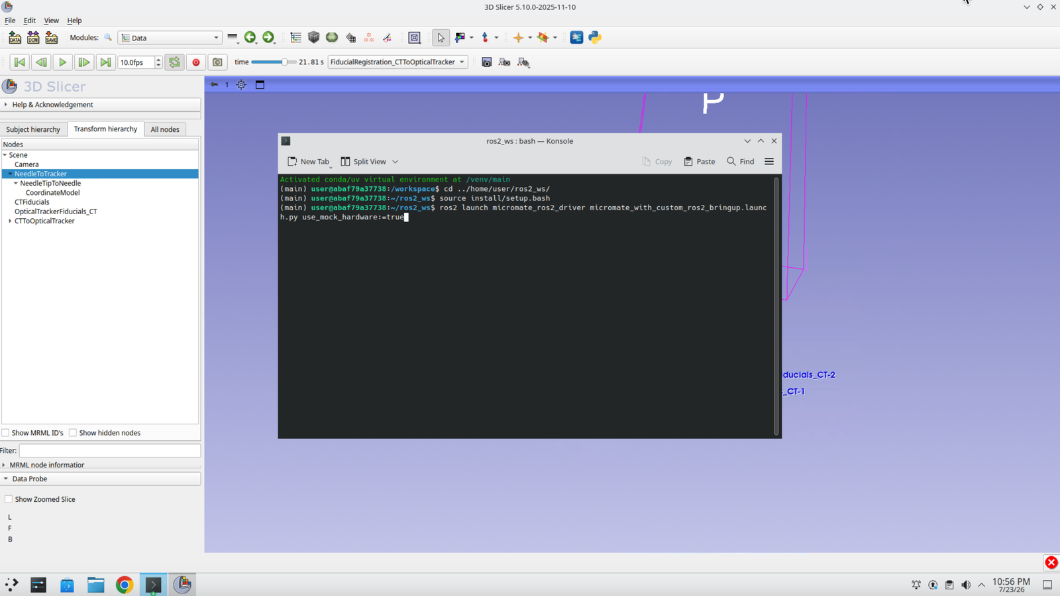This screenshot has width=1060, height=596.
Task: Toggle sequence loop playback button
Action: (174, 62)
